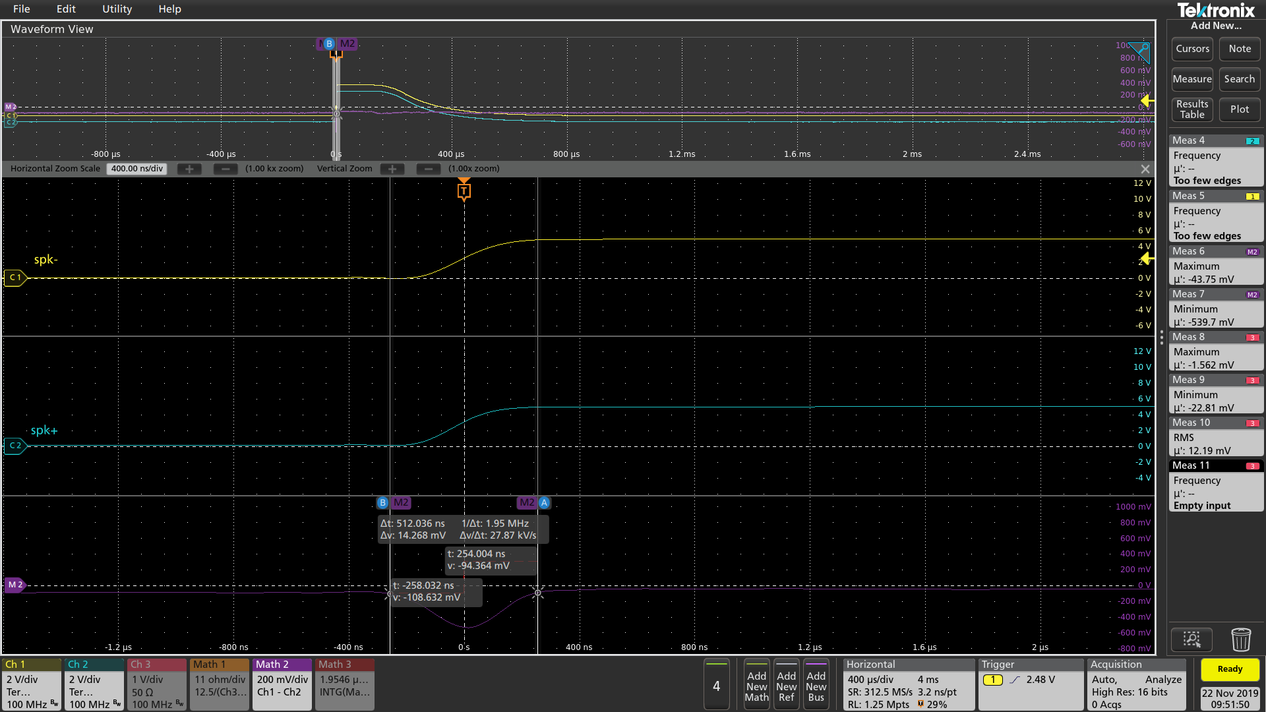This screenshot has height=712, width=1266.
Task: Click the vertical zoom minus button
Action: click(x=429, y=169)
